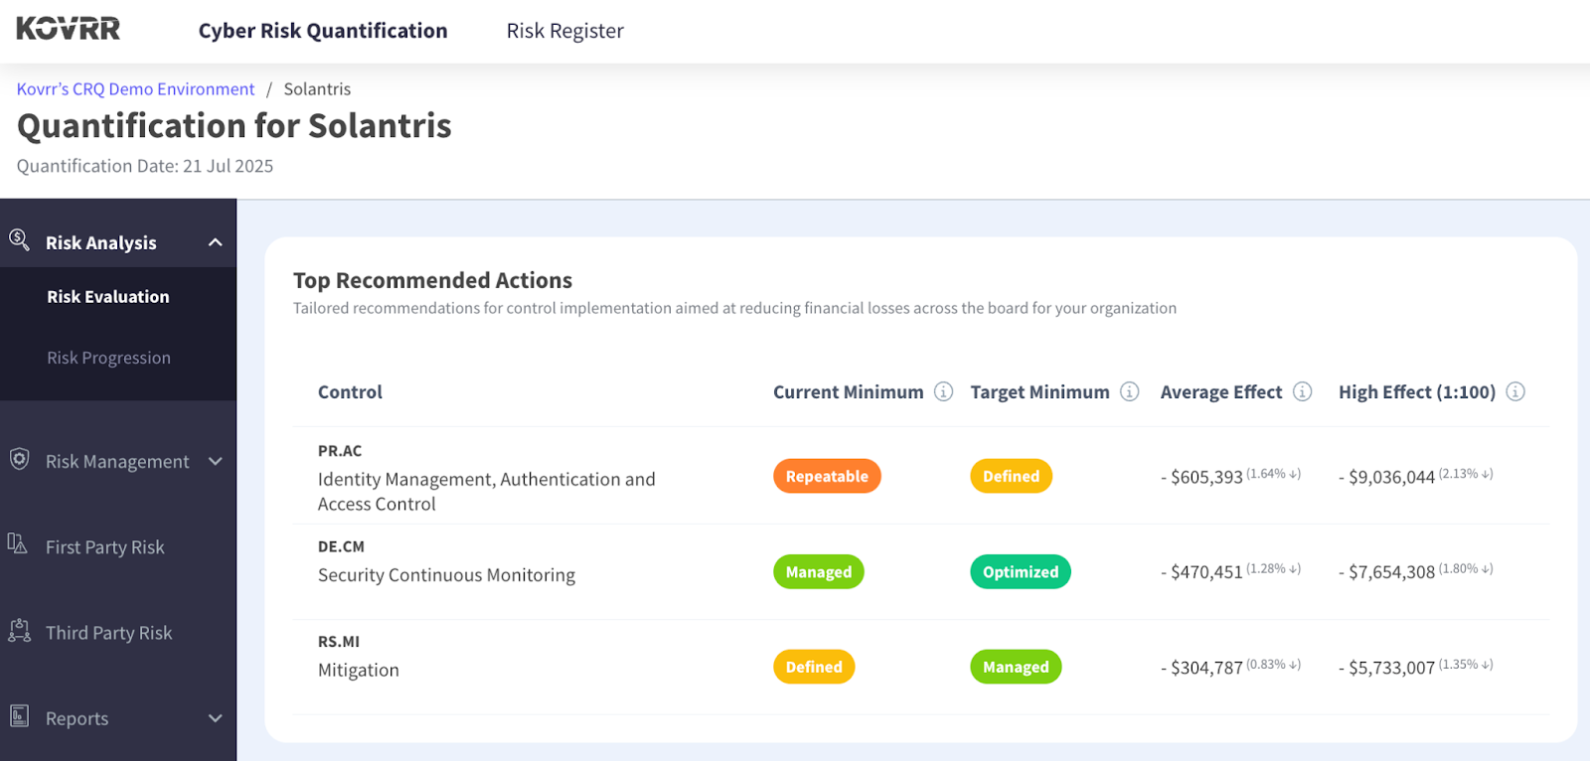Click the Defined badge in RS.MI row
The image size is (1590, 761).
(x=814, y=667)
